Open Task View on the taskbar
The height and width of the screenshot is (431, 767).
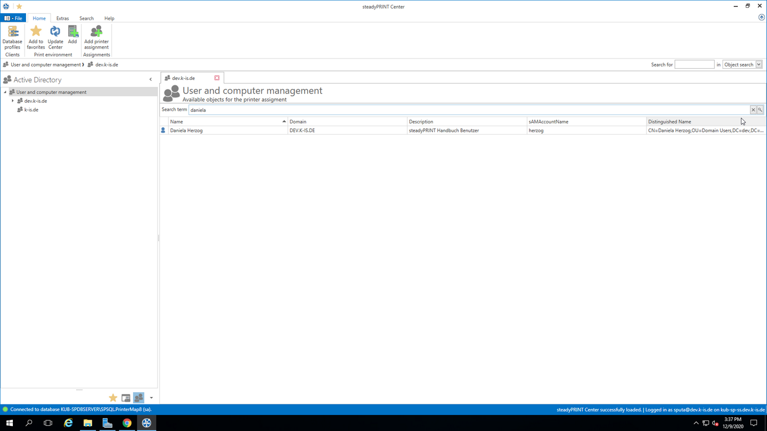48,423
